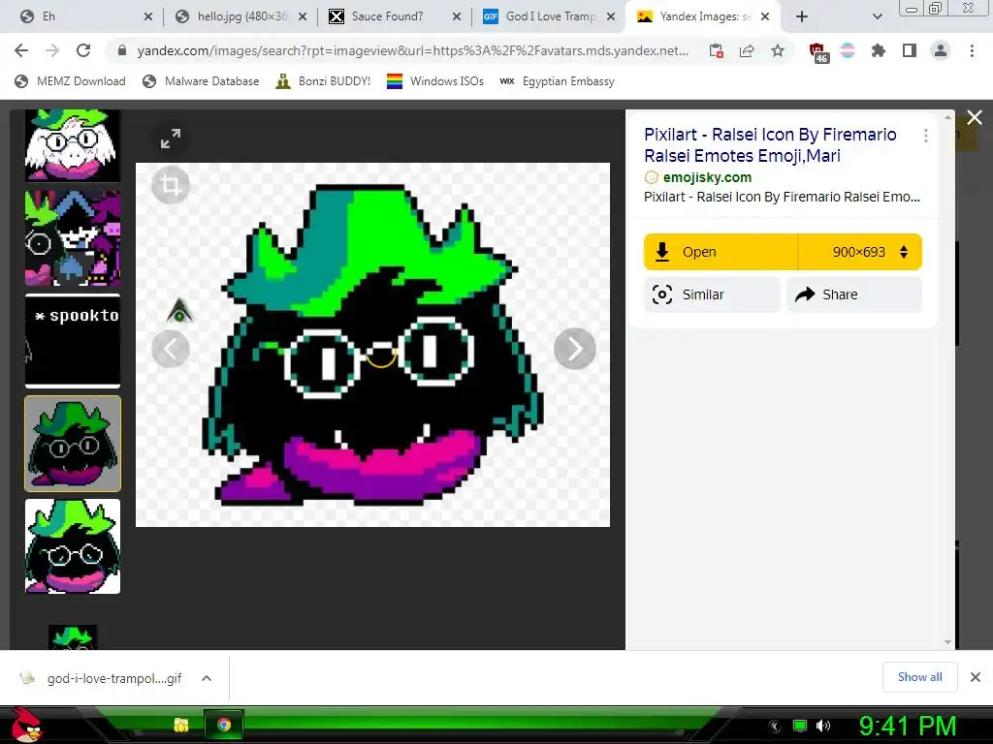Image resolution: width=993 pixels, height=744 pixels.
Task: Select the Deltarune collage thumbnail
Action: (72, 238)
